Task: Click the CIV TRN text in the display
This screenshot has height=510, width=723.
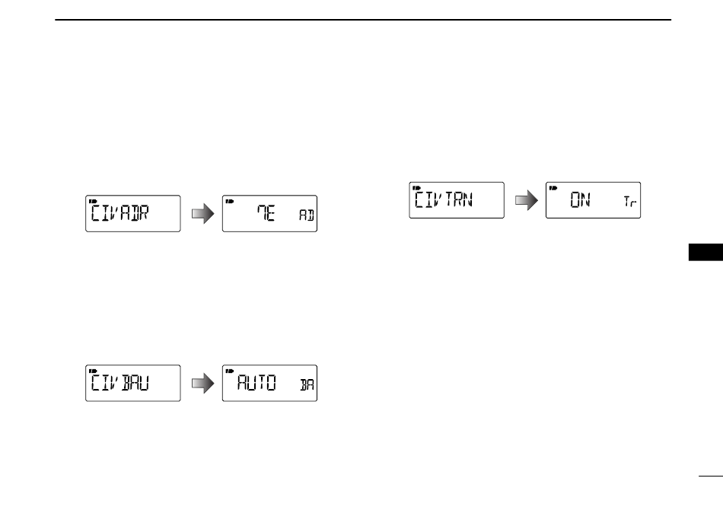Action: [x=444, y=200]
